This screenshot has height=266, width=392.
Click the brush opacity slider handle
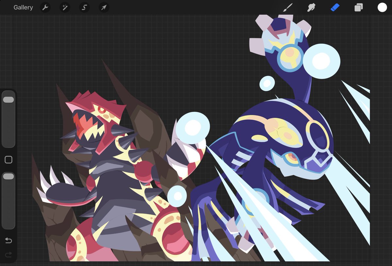click(x=8, y=176)
